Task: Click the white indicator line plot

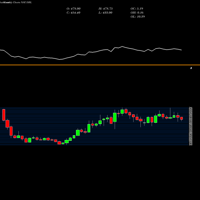Action: 91,53
